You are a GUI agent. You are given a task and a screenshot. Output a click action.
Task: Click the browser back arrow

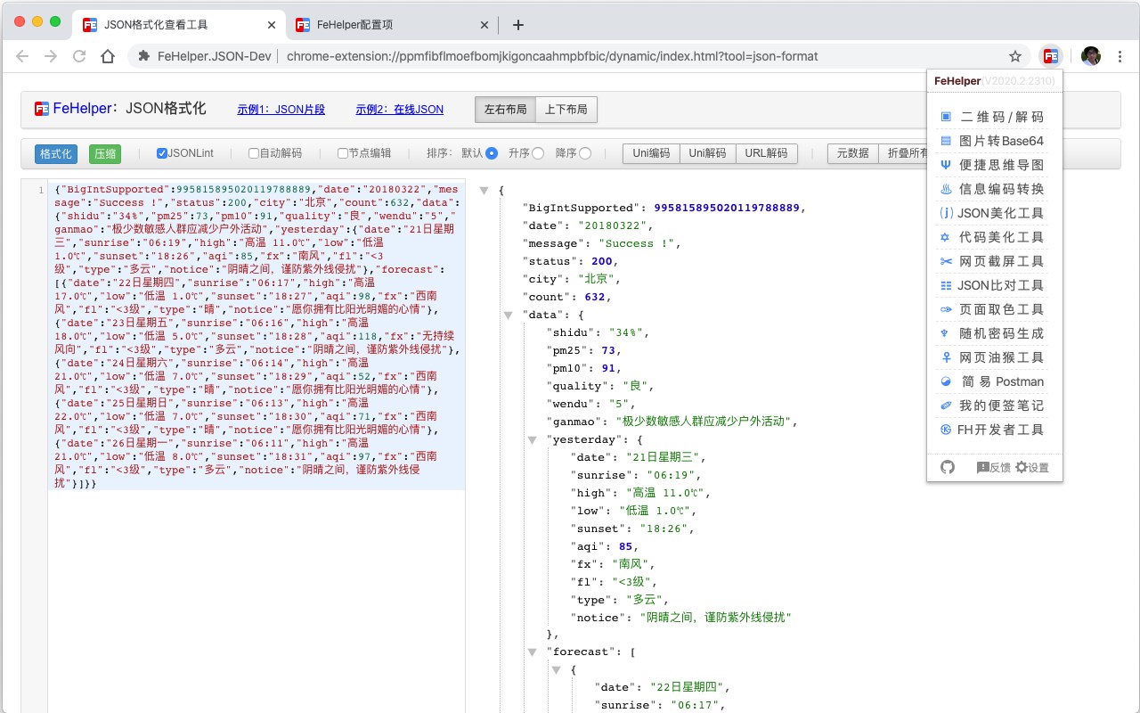click(x=23, y=56)
